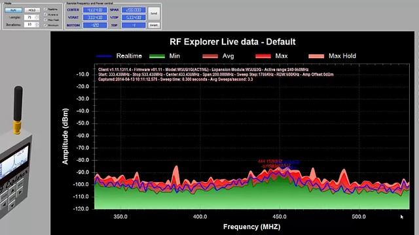Click the START frequency field
Image resolution: width=419 pixels, height=235 pixels.
click(x=95, y=18)
